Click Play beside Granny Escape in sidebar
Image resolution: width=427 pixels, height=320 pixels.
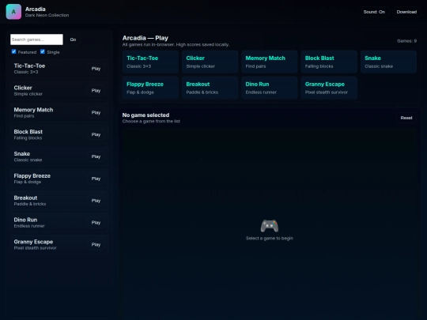pos(96,245)
